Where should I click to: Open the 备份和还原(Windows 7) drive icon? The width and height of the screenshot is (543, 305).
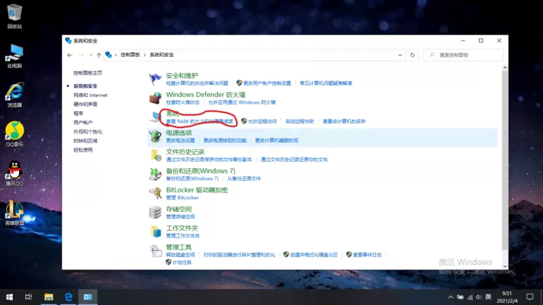point(155,174)
